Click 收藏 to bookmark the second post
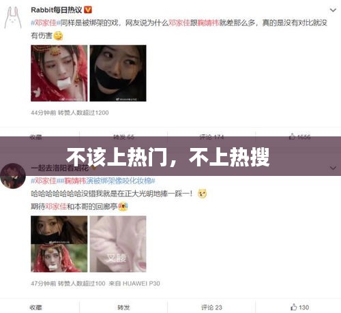The width and height of the screenshot is (341, 313). tap(35, 308)
